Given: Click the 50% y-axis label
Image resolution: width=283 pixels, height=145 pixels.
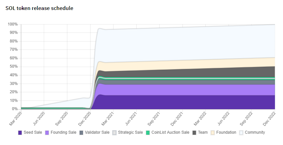Looking at the screenshot, I should coord(14,66).
